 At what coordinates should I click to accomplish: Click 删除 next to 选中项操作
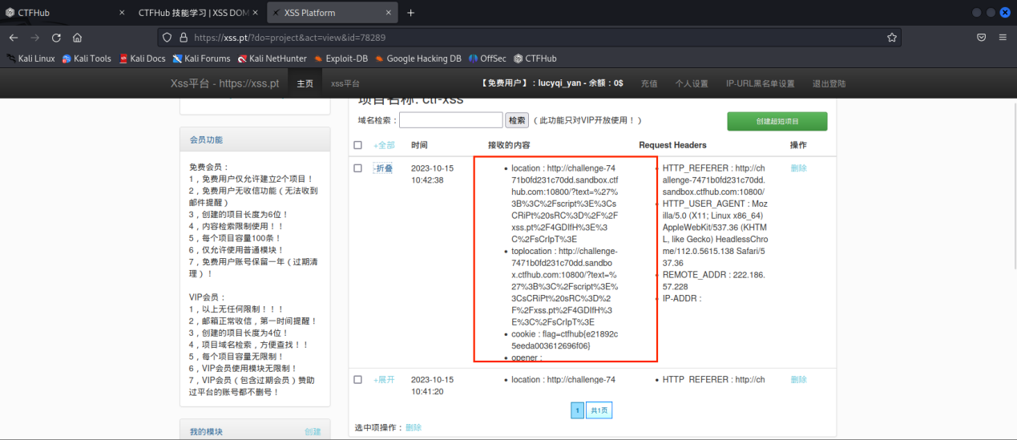point(414,427)
